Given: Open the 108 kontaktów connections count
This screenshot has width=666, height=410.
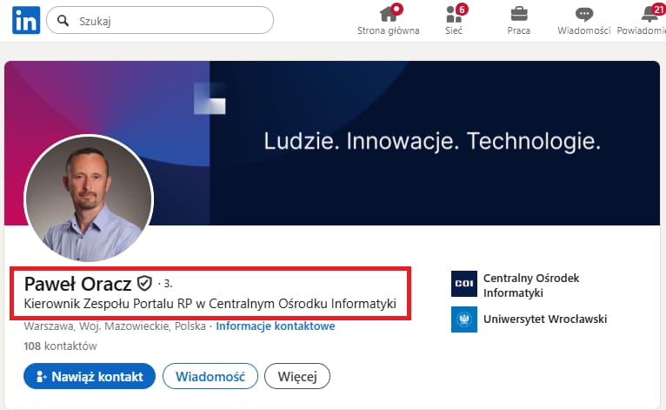Looking at the screenshot, I should pos(60,346).
